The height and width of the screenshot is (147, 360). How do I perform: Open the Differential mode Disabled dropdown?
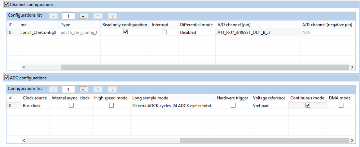pos(197,33)
